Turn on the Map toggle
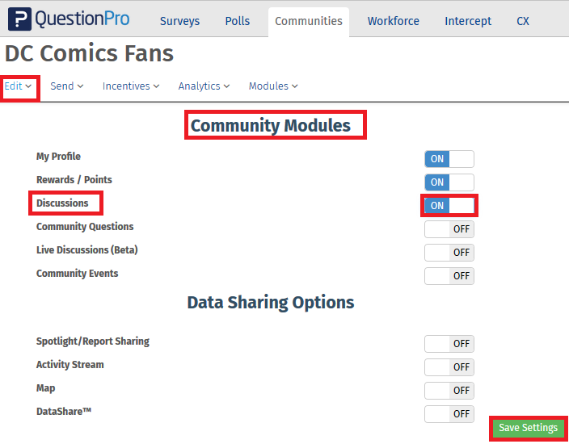 point(449,391)
